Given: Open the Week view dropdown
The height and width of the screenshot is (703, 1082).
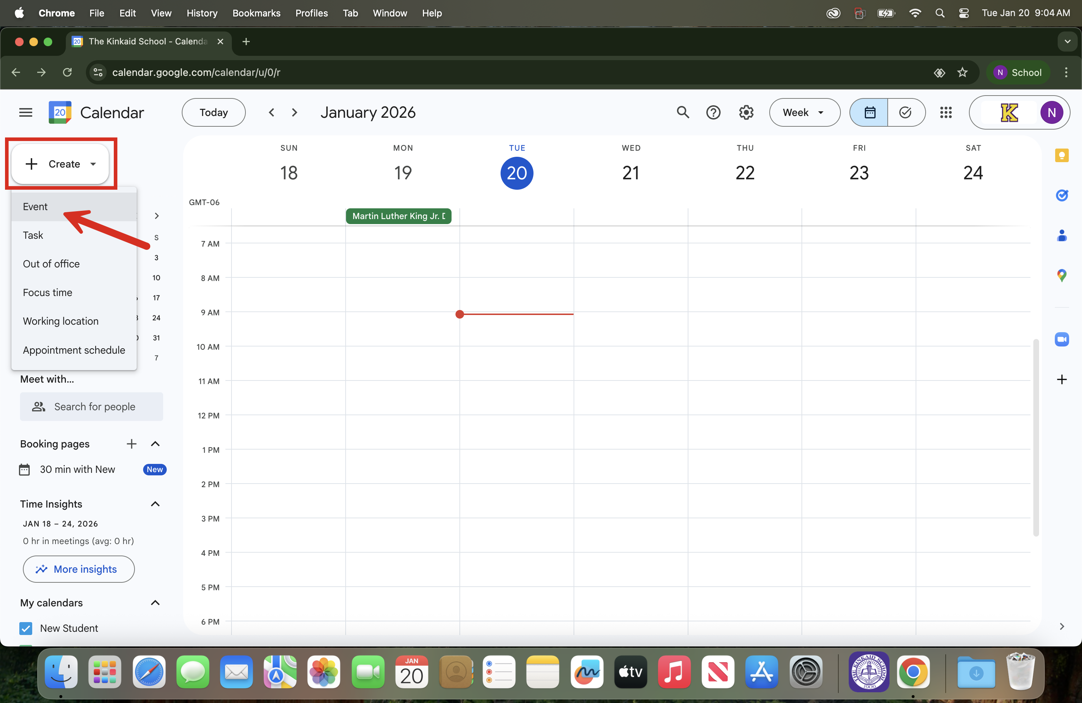Looking at the screenshot, I should (804, 112).
